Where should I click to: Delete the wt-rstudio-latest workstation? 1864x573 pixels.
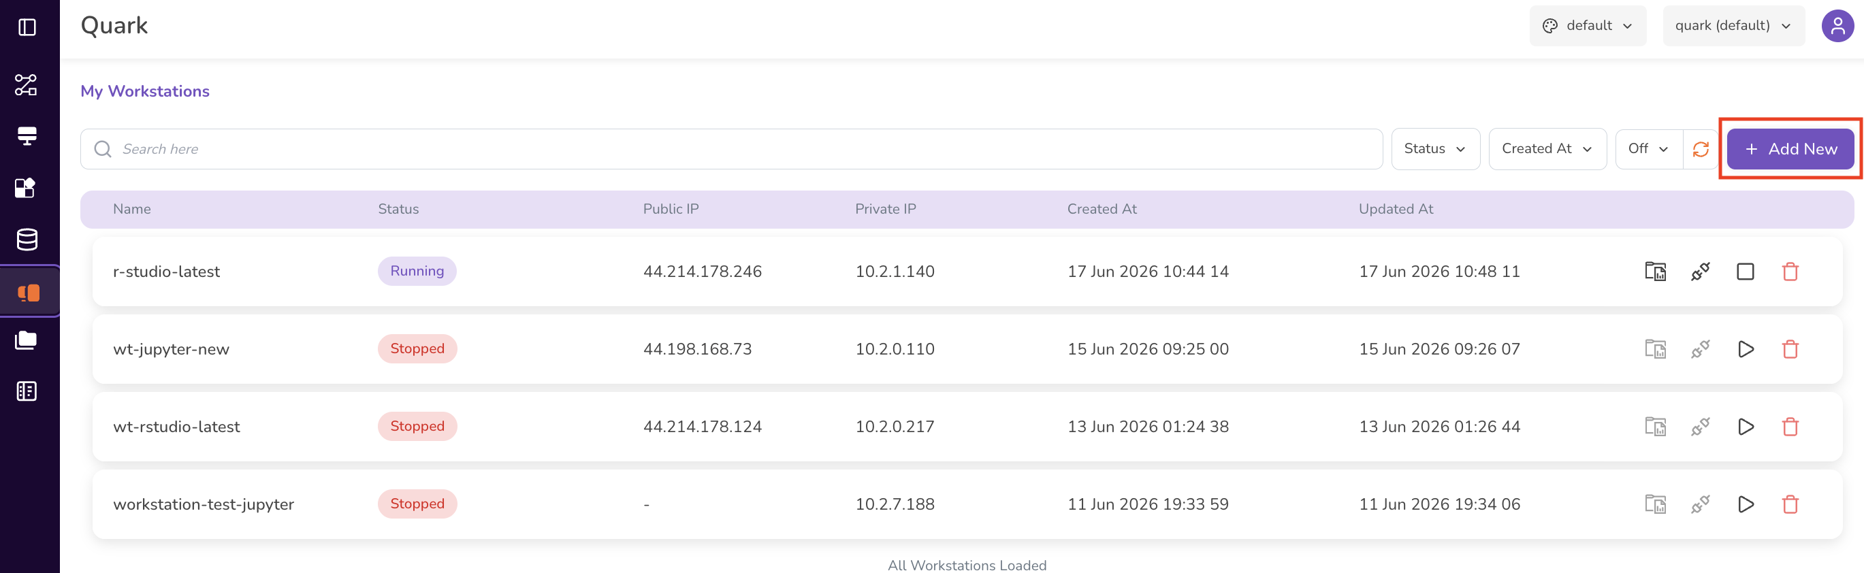1790,426
